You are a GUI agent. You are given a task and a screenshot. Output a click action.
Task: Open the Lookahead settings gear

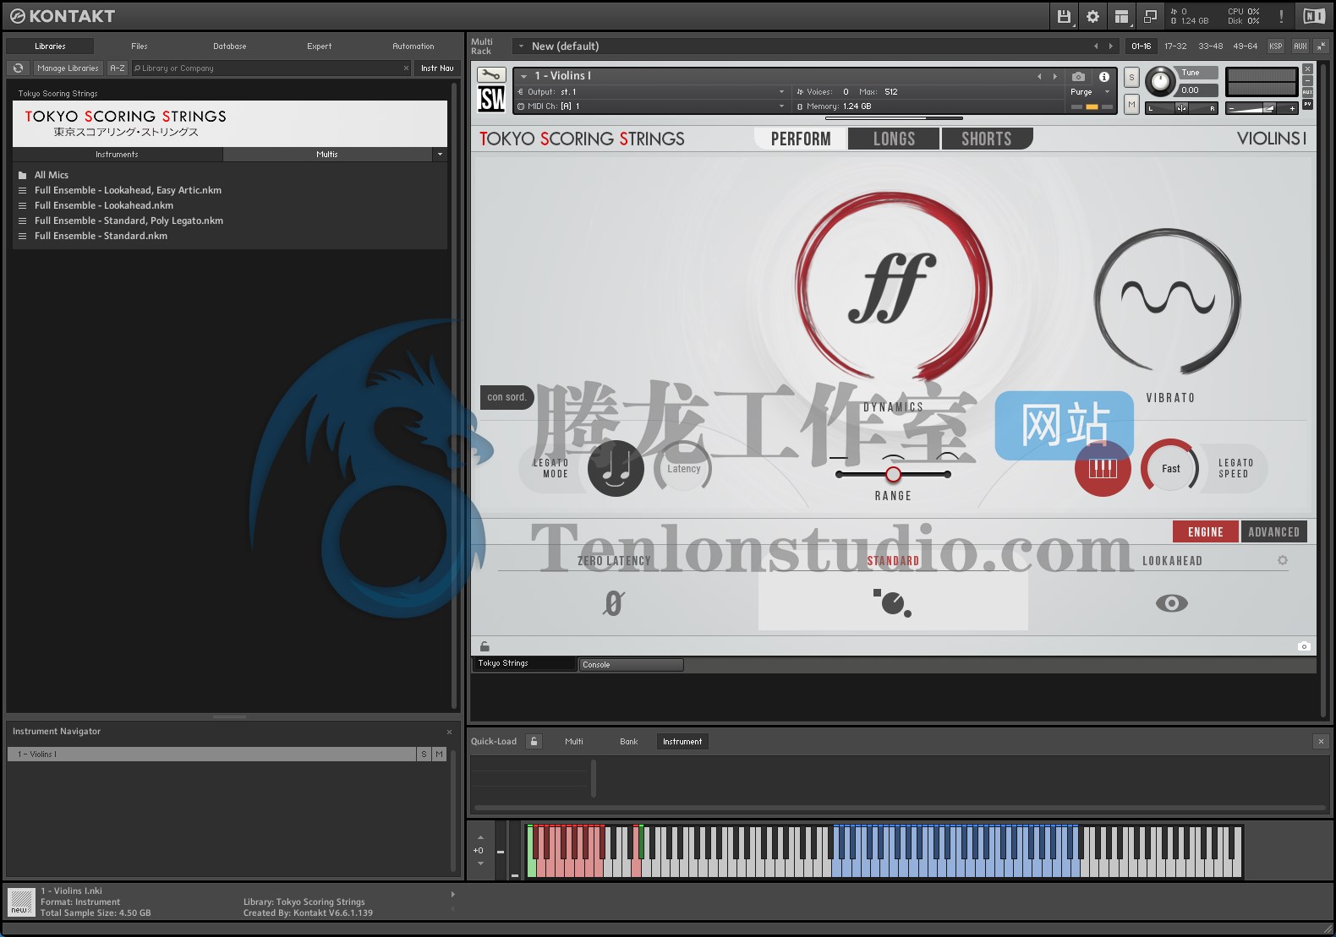pos(1283,560)
